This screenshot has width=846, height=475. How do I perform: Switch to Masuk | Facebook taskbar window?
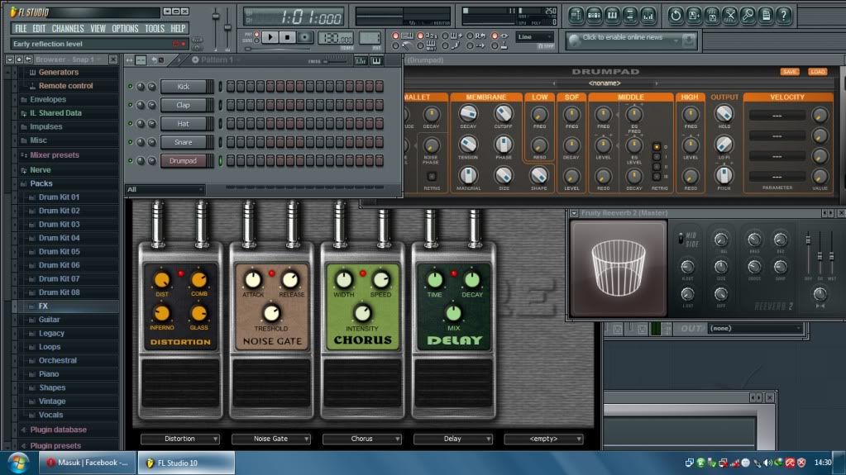click(x=88, y=463)
